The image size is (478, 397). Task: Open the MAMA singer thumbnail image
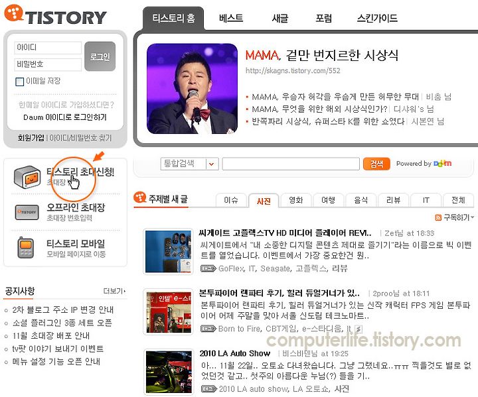(192, 89)
